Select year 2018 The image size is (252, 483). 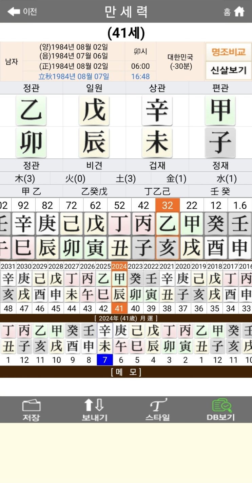point(215,266)
